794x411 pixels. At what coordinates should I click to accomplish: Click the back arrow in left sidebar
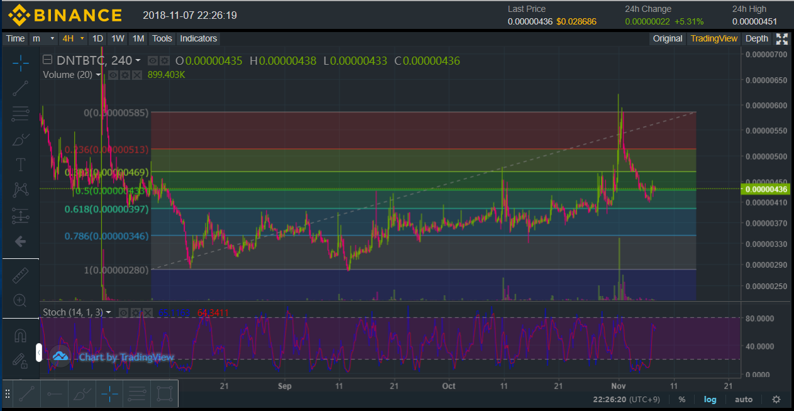click(20, 241)
